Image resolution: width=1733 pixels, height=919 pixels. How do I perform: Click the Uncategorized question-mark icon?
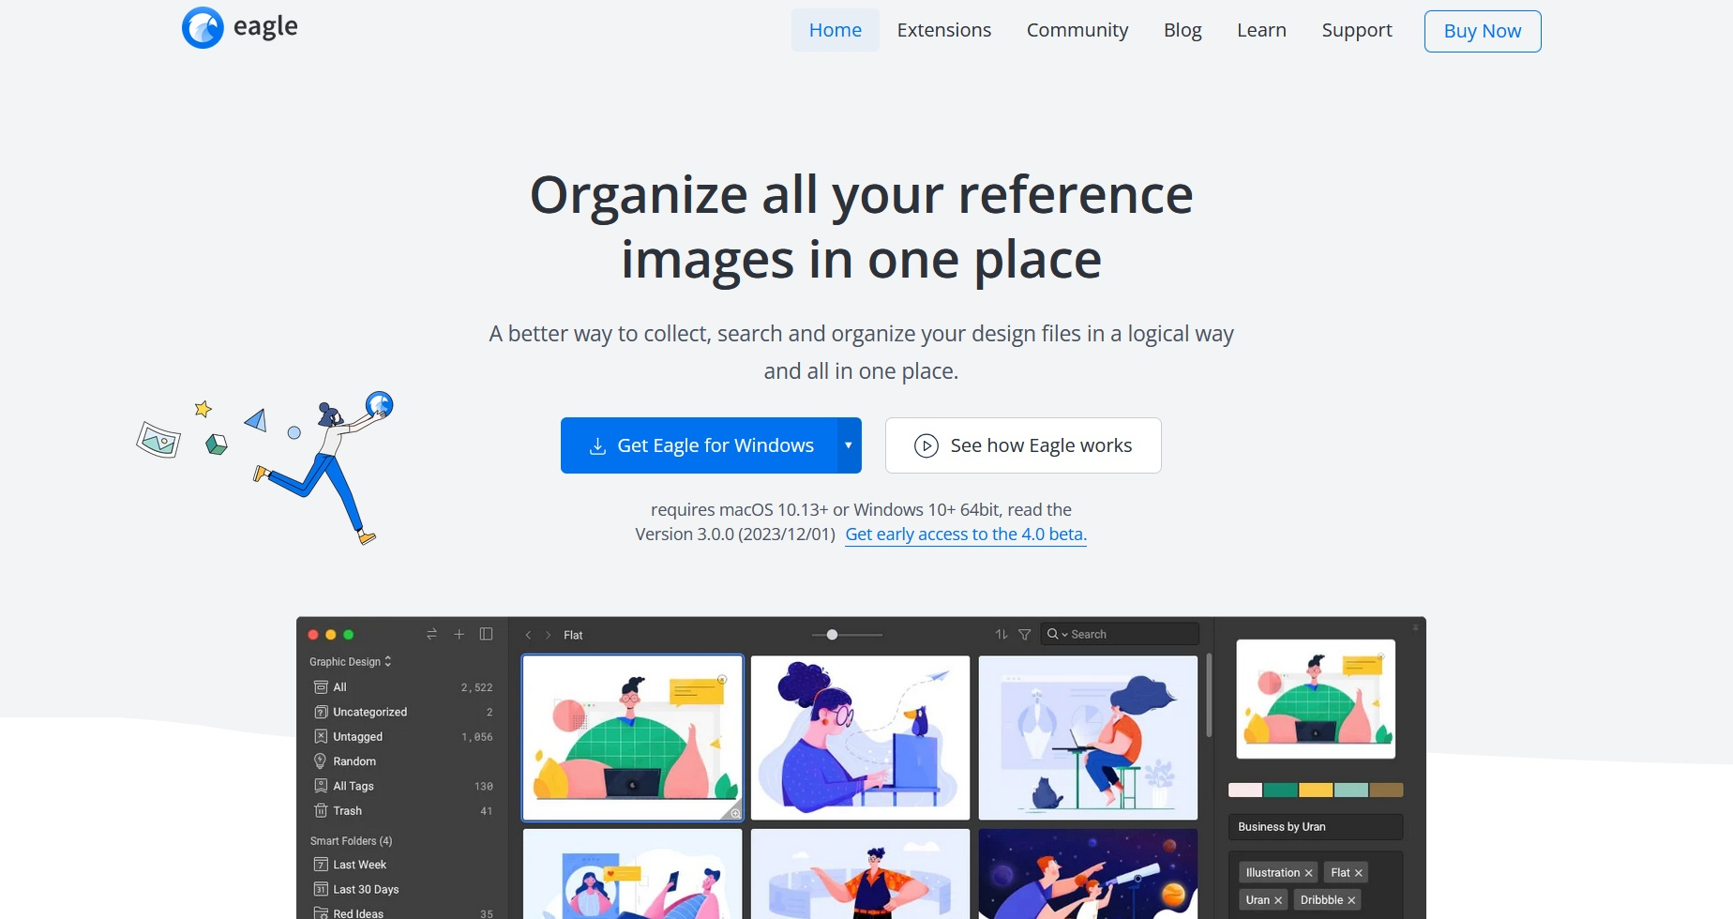pyautogui.click(x=321, y=712)
